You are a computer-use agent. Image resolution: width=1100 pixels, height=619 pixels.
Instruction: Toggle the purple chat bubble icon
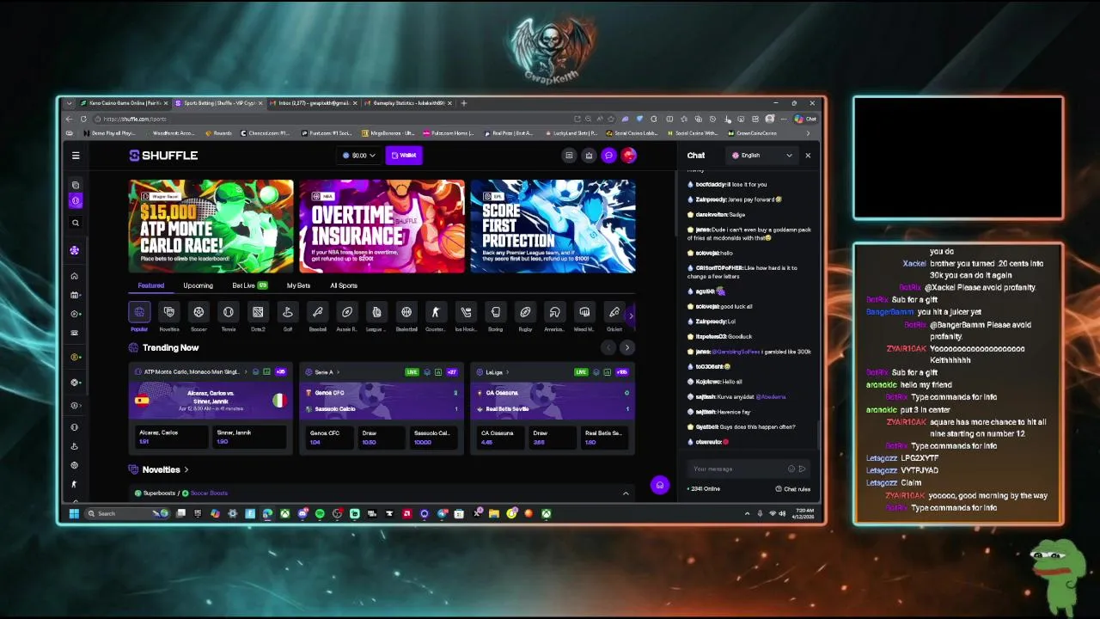point(608,156)
